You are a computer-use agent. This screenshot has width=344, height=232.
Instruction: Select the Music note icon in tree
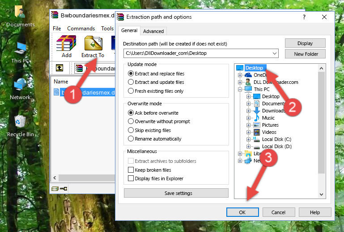click(x=256, y=118)
